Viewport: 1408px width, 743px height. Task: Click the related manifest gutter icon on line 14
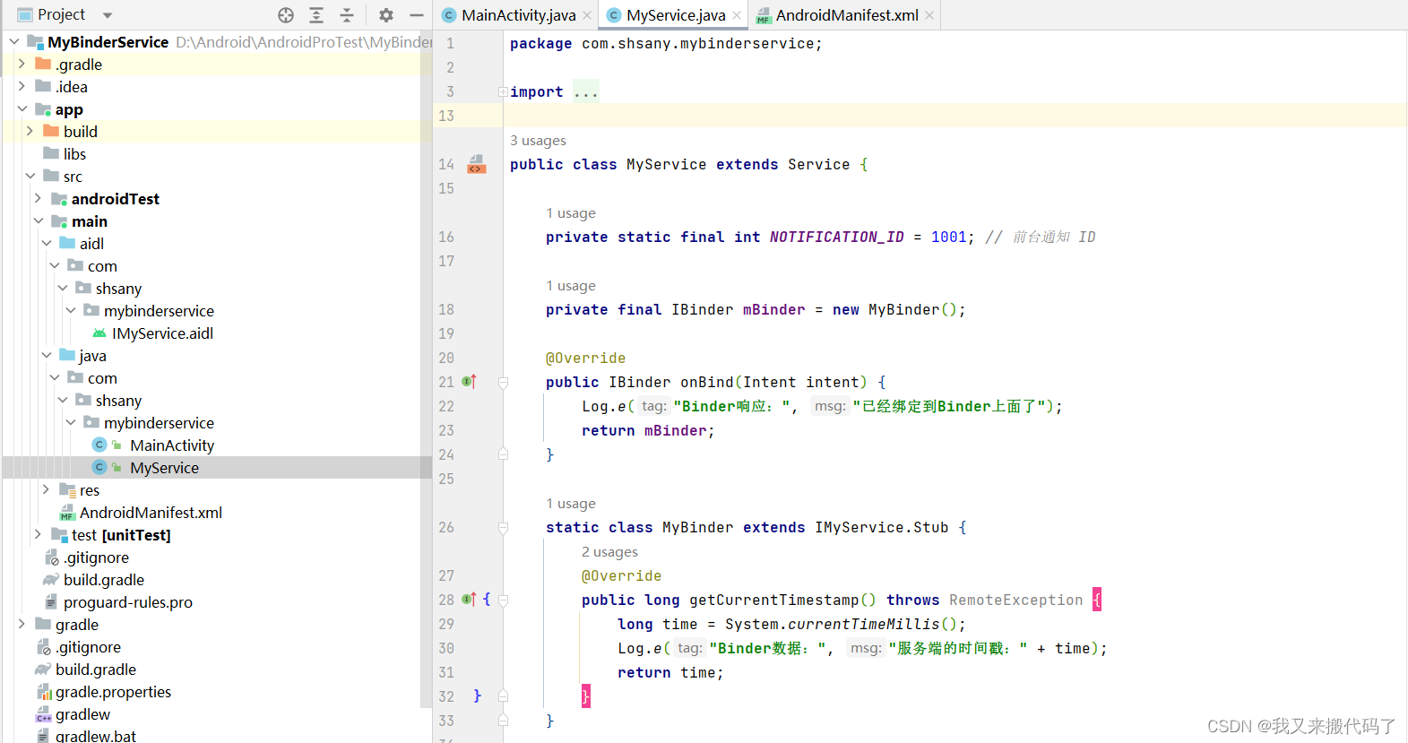coord(477,164)
